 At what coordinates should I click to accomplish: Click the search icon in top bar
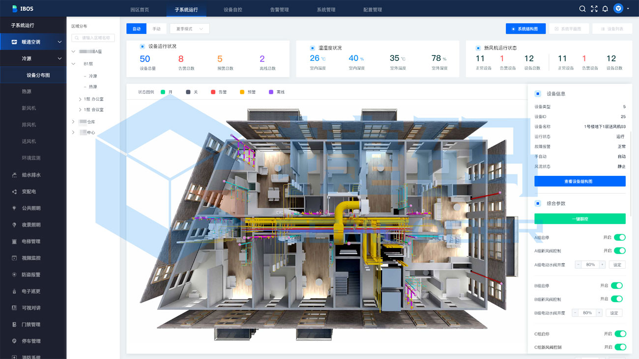[x=582, y=9]
